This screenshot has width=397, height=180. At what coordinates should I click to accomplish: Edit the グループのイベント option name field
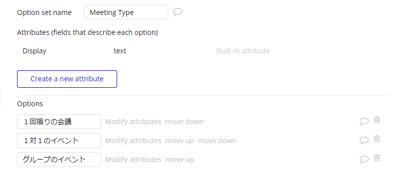pos(59,160)
